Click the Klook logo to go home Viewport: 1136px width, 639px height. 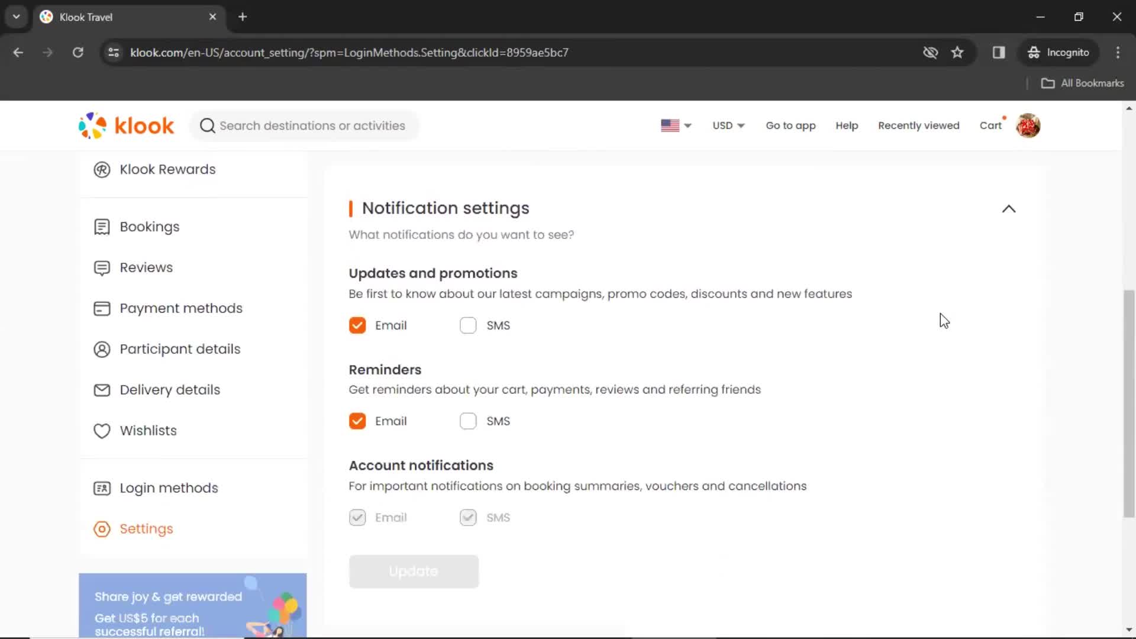(x=127, y=125)
